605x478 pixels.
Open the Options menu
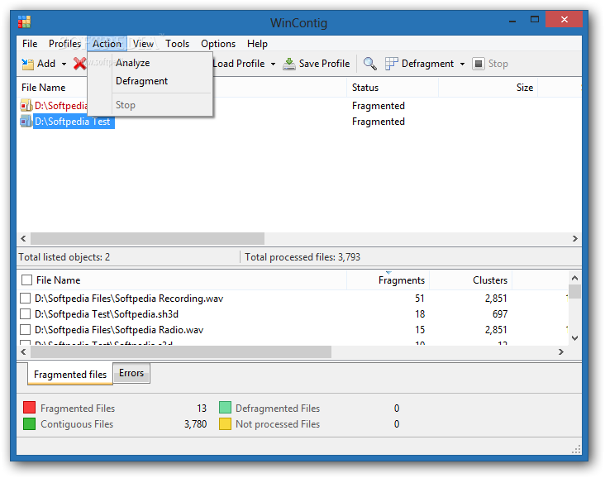click(218, 44)
